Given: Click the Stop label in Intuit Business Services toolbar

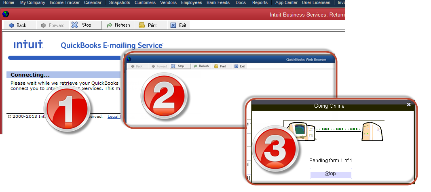Looking at the screenshot, I should coord(87,25).
